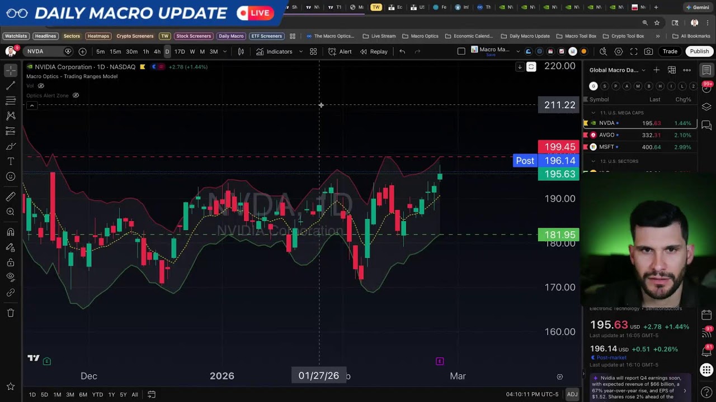The height and width of the screenshot is (402, 716).
Task: Open the chat icon in right sidebar
Action: pyautogui.click(x=706, y=125)
